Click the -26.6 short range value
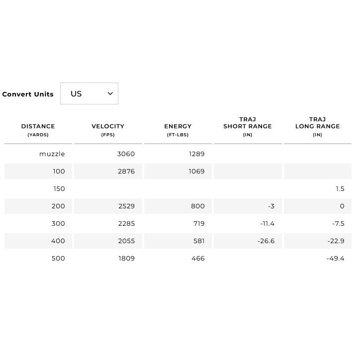The height and width of the screenshot is (361, 361). (x=266, y=241)
